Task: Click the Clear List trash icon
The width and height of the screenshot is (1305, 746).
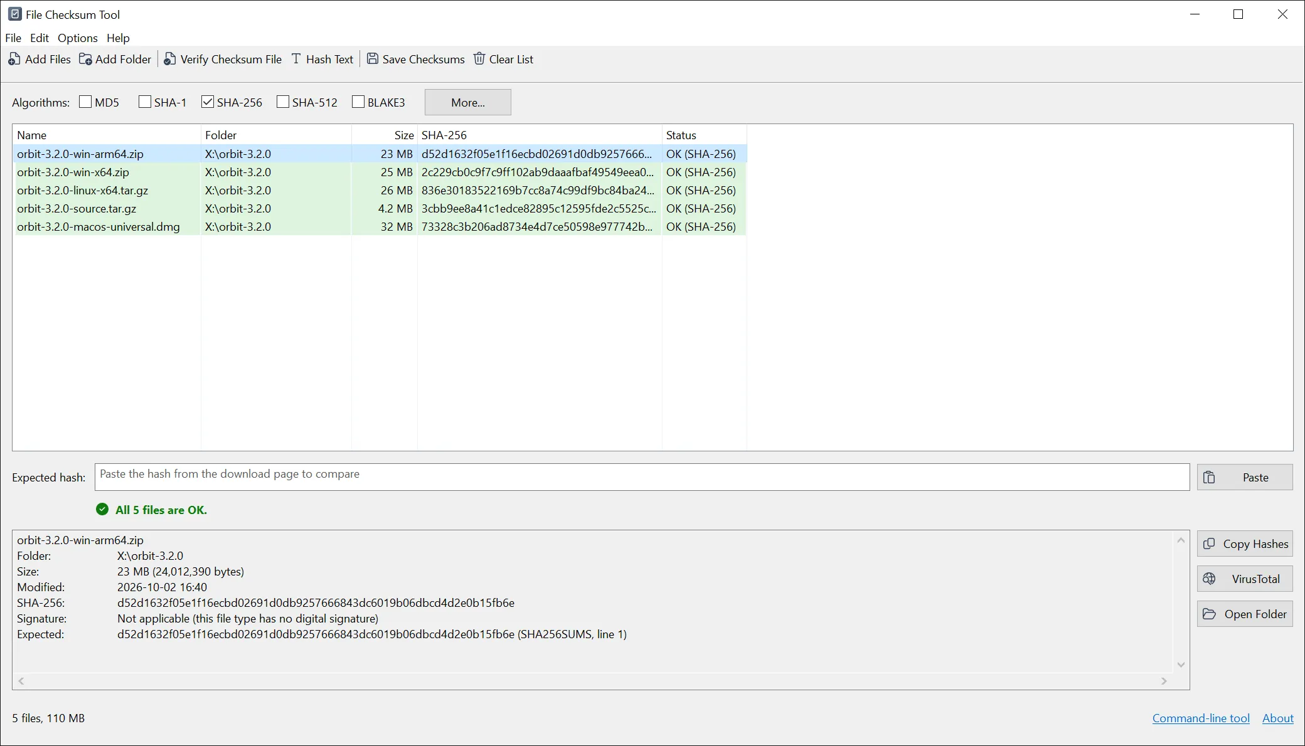Action: [479, 58]
